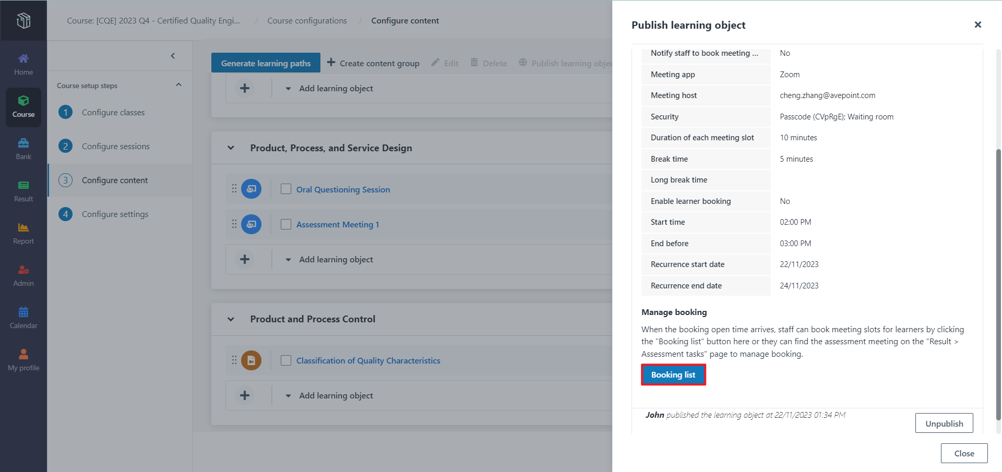
Task: Click the Booking list button
Action: pyautogui.click(x=673, y=375)
